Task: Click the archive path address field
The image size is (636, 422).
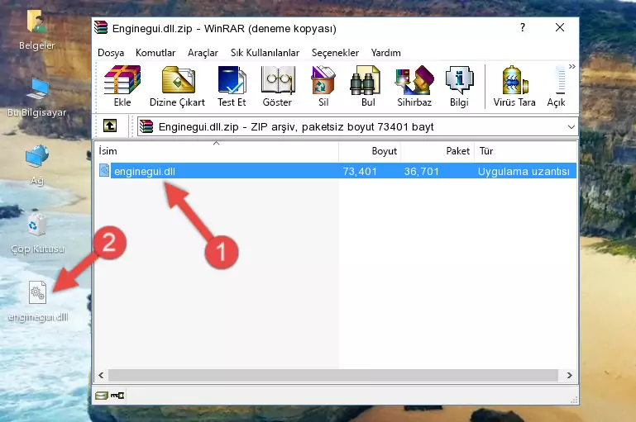Action: click(x=357, y=126)
